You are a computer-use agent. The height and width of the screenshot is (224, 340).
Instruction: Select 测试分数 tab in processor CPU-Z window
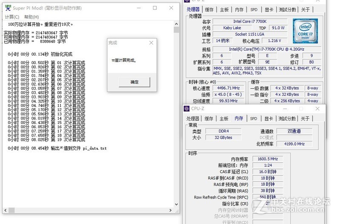click(287, 10)
